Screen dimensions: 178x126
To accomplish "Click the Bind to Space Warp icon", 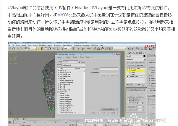I will coord(26,49).
